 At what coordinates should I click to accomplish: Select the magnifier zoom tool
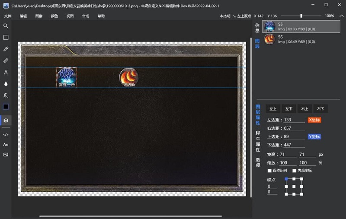(6, 26)
